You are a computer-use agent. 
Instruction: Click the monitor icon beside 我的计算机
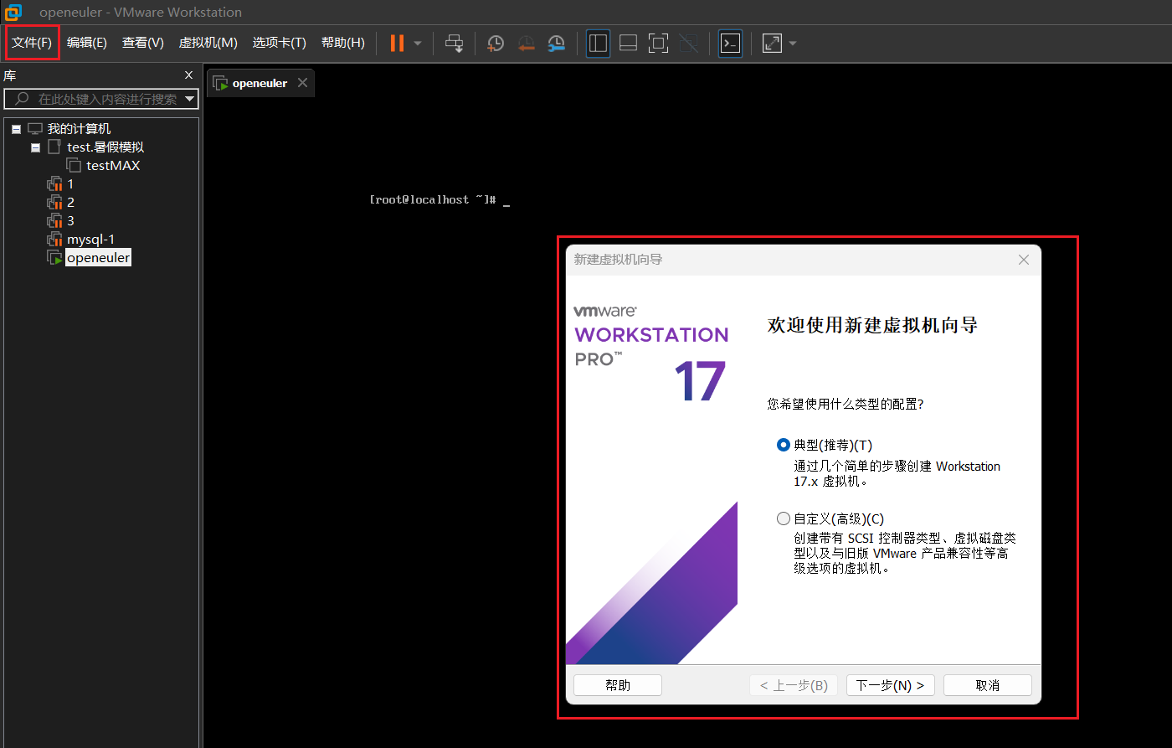pos(35,129)
